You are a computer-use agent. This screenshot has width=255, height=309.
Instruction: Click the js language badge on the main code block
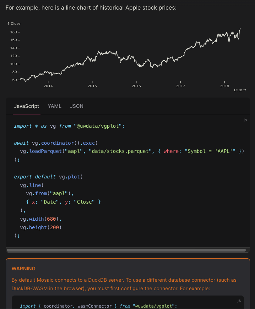coord(245,120)
